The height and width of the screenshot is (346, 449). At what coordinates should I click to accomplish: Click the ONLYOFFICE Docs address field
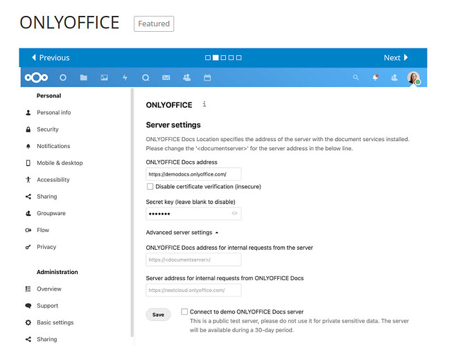click(193, 174)
